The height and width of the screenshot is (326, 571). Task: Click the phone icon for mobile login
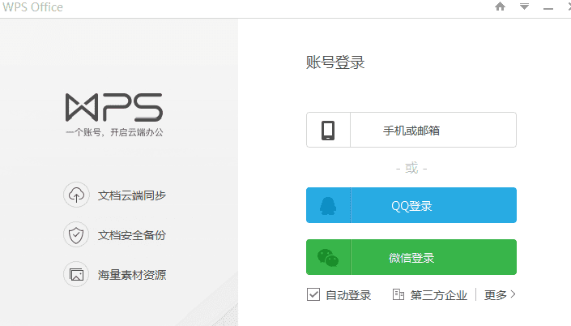tap(328, 131)
